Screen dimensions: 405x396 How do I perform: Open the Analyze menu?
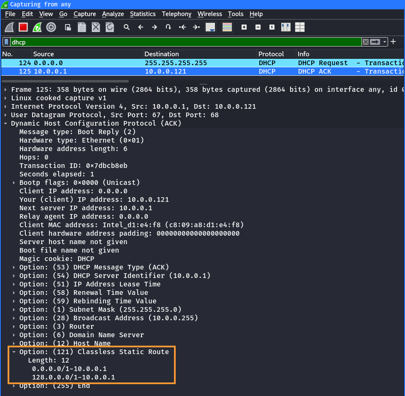click(113, 14)
